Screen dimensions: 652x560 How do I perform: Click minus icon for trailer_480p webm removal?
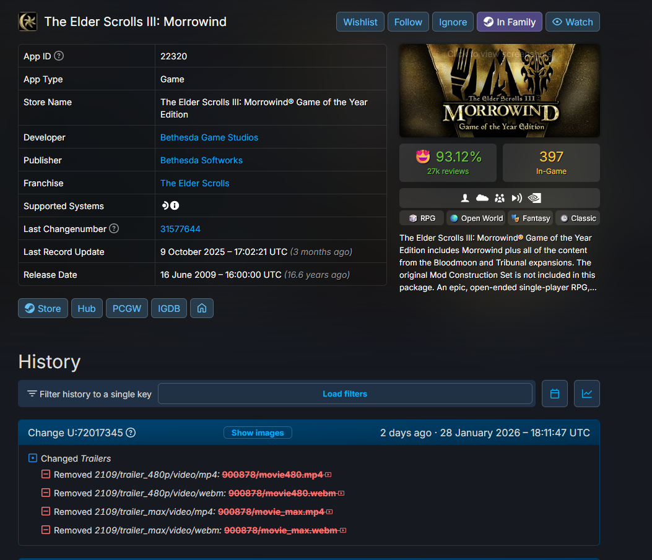(x=46, y=493)
